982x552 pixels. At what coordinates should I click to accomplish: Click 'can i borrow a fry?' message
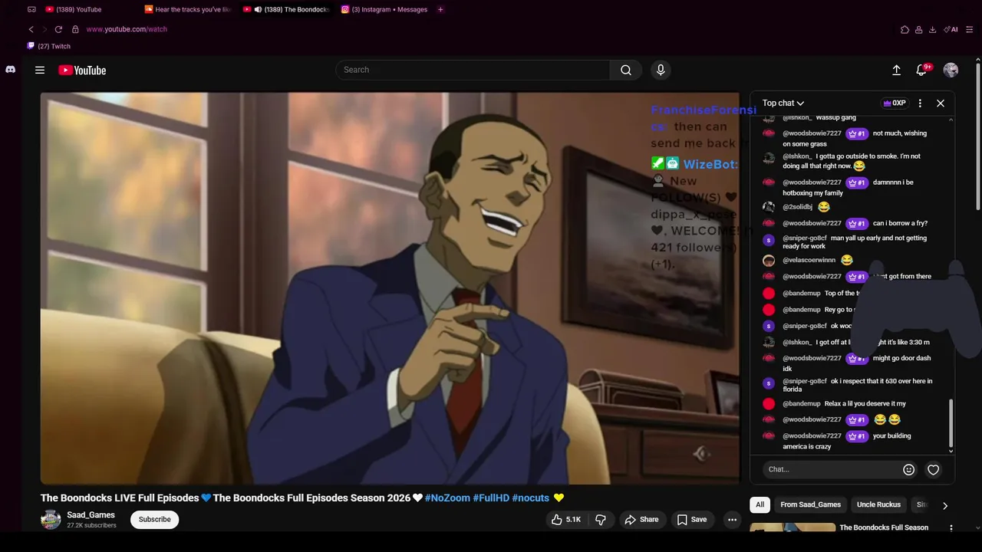point(900,223)
